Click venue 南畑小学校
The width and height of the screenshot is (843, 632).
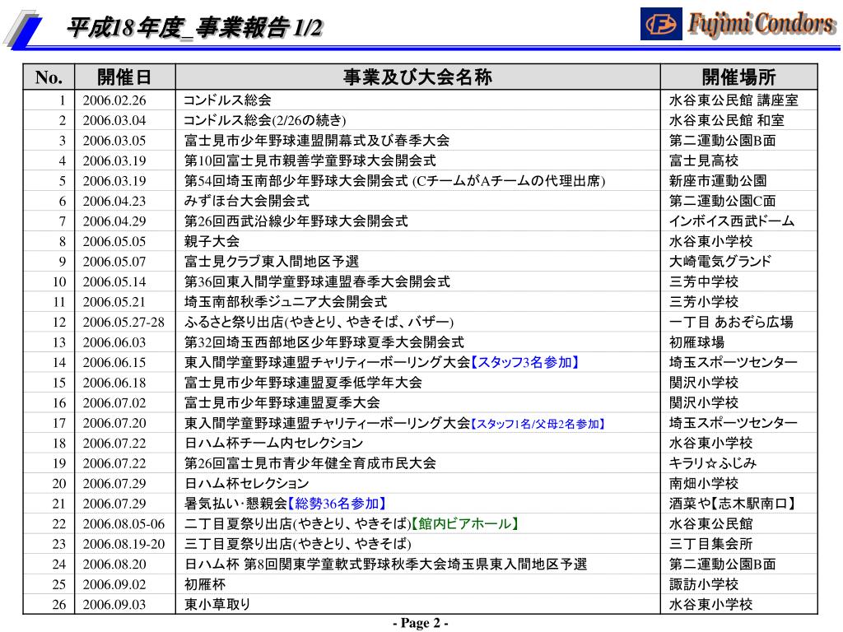[x=704, y=484]
